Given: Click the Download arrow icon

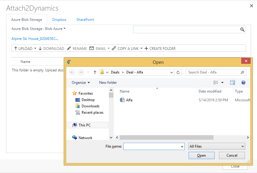Looking at the screenshot, I should [x=40, y=48].
